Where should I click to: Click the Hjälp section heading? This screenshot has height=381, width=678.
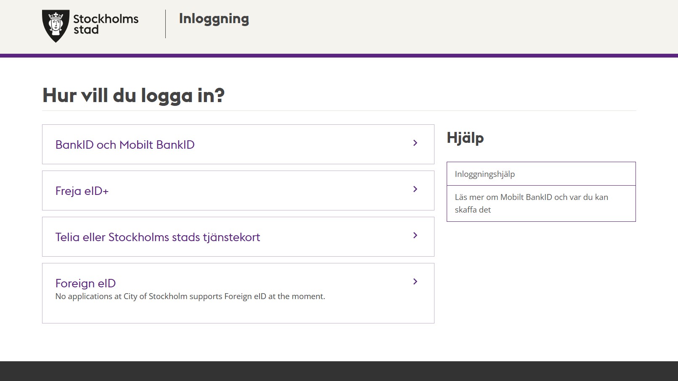[x=465, y=138]
